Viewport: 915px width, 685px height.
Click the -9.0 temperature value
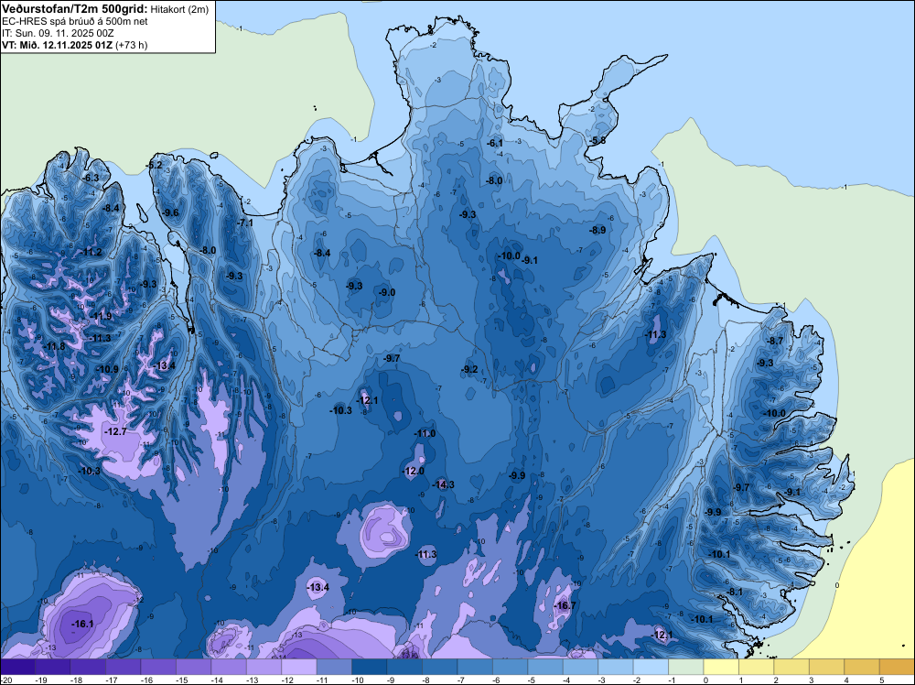(x=386, y=292)
